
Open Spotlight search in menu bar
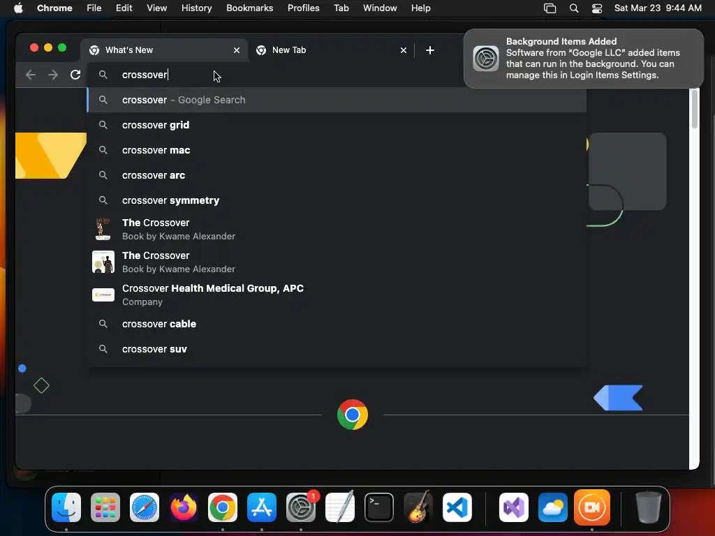pyautogui.click(x=574, y=8)
